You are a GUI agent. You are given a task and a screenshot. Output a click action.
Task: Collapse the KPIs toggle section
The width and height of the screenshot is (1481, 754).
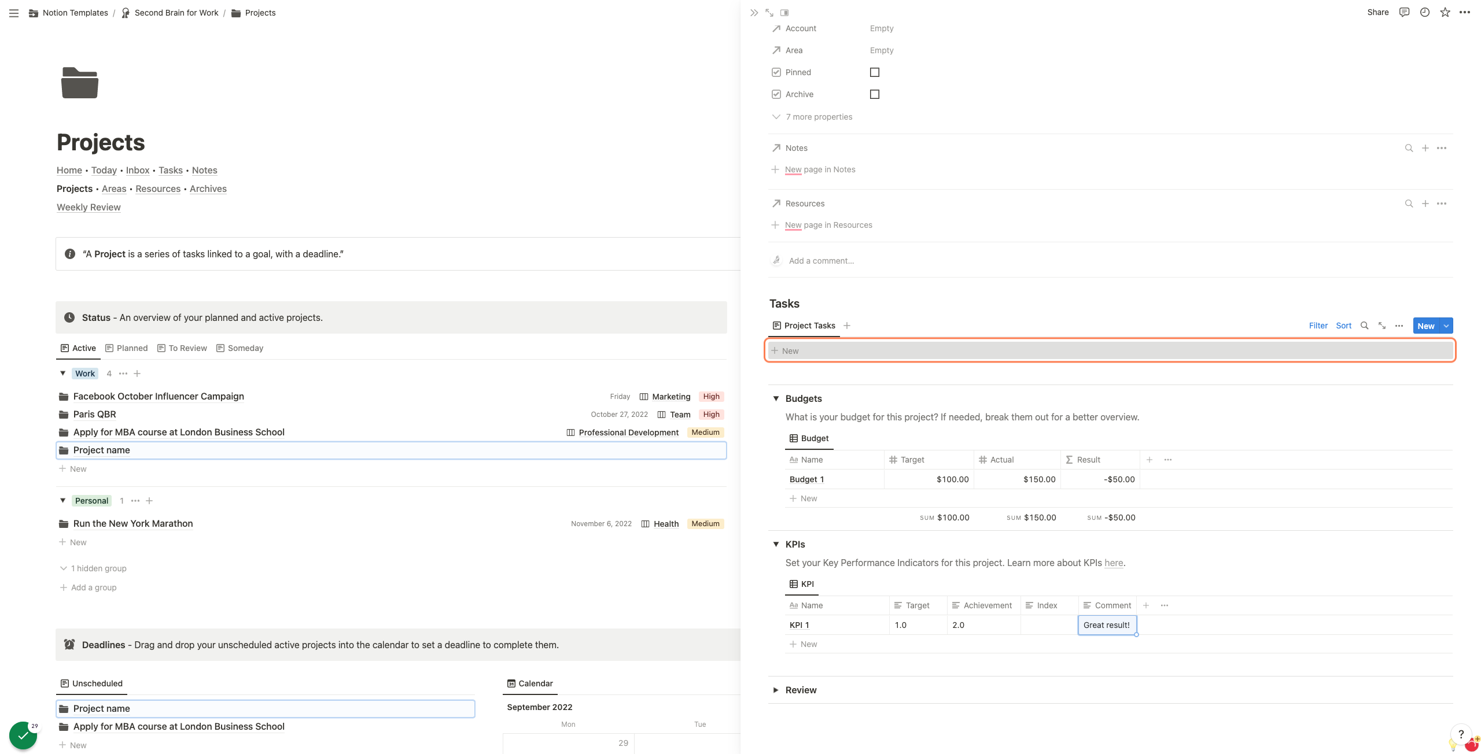[x=776, y=544]
